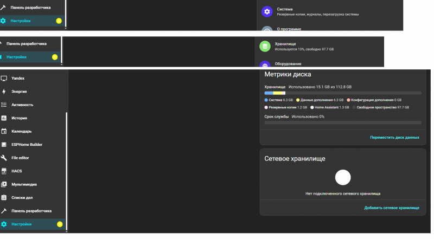Screen dimensions: 434x239
Task: Click the blue Система legend dot
Action: pyautogui.click(x=266, y=100)
